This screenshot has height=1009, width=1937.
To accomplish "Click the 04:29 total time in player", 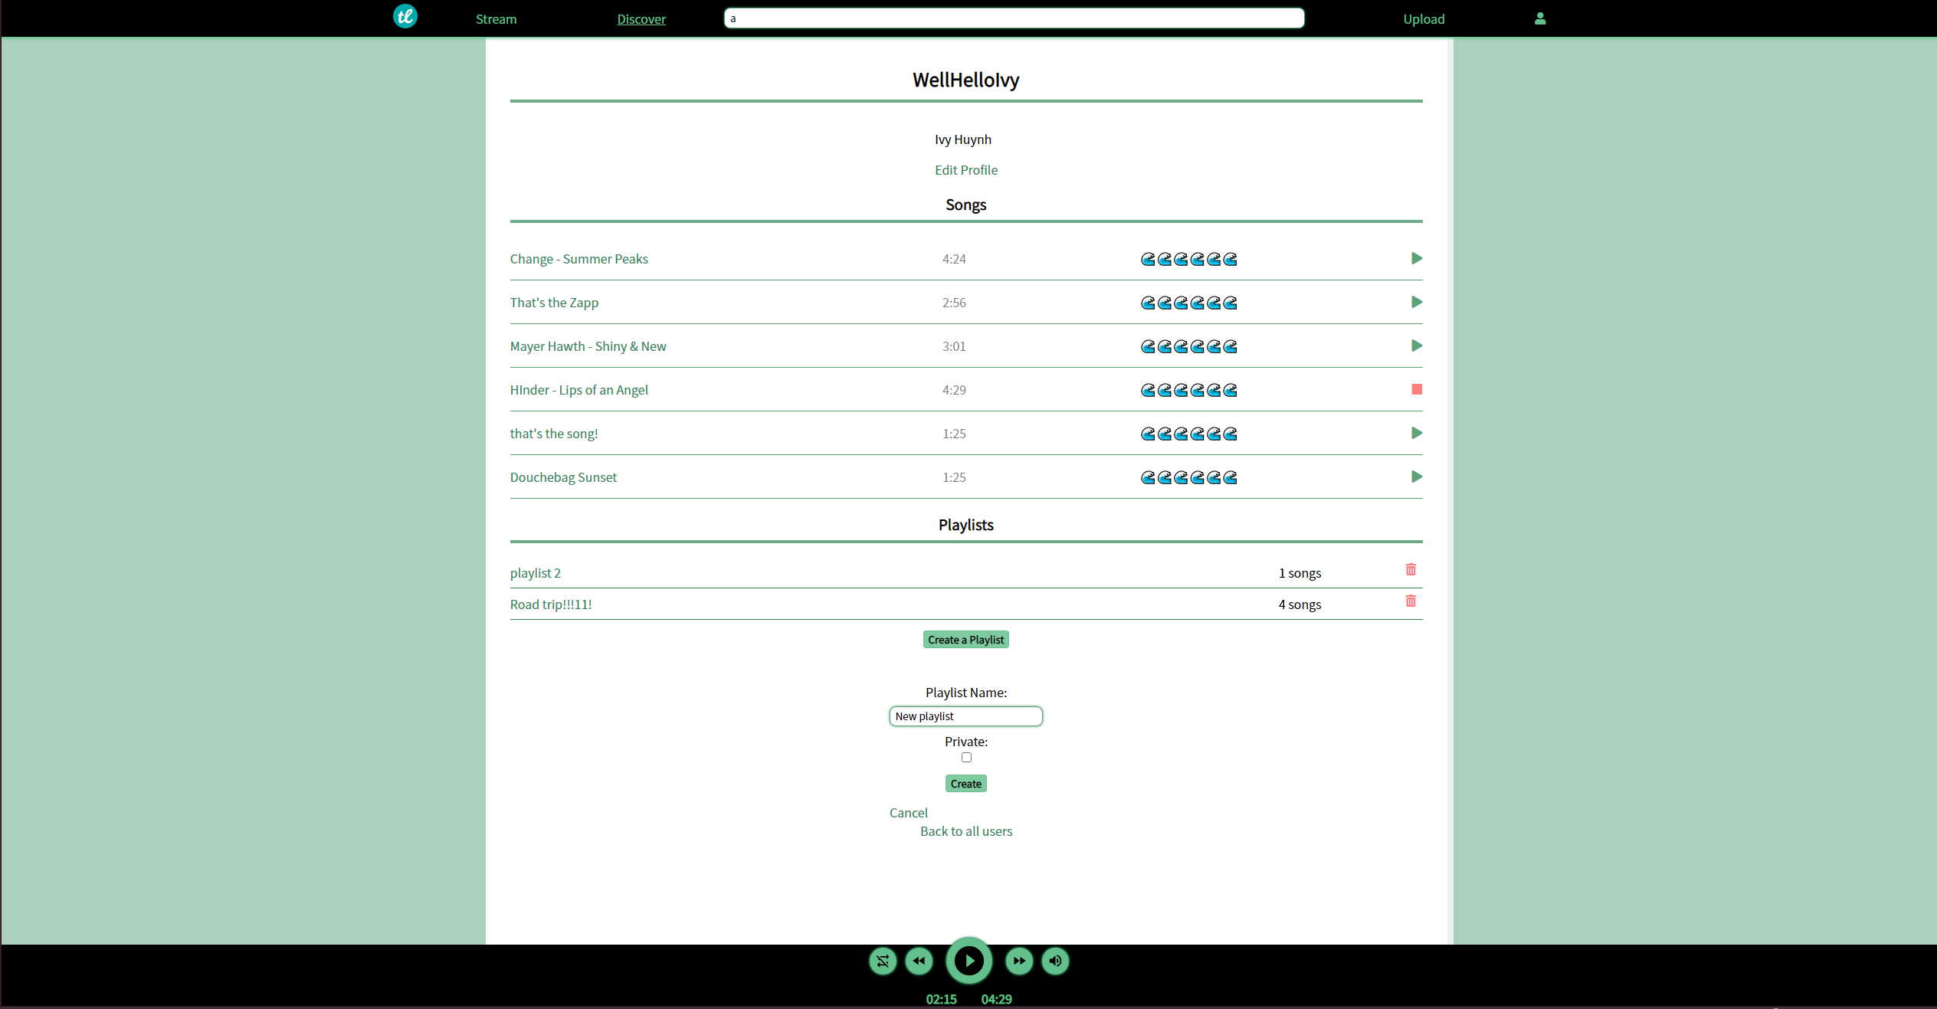I will [x=996, y=999].
